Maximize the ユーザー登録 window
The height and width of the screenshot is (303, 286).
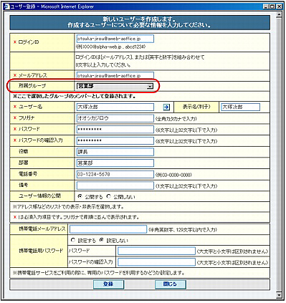(272, 6)
